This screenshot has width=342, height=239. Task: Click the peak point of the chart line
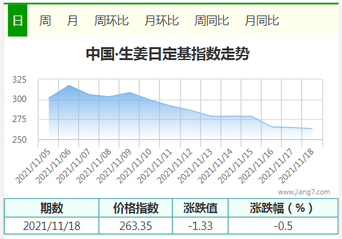pos(69,85)
